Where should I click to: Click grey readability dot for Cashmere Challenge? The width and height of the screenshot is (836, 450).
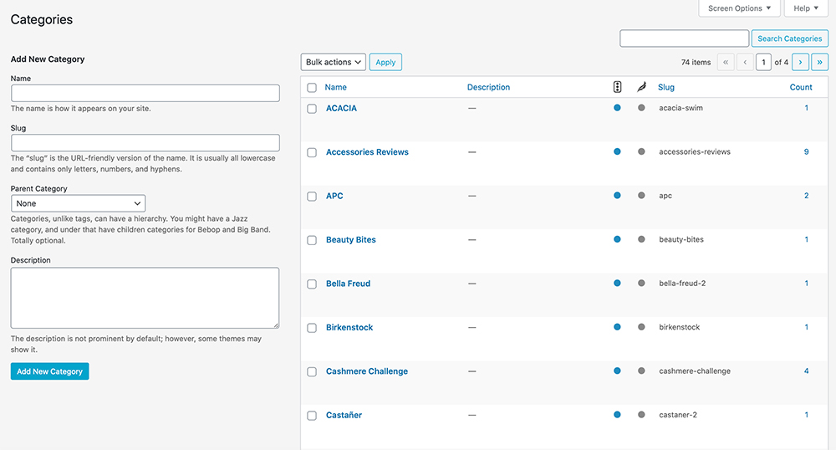pos(641,371)
